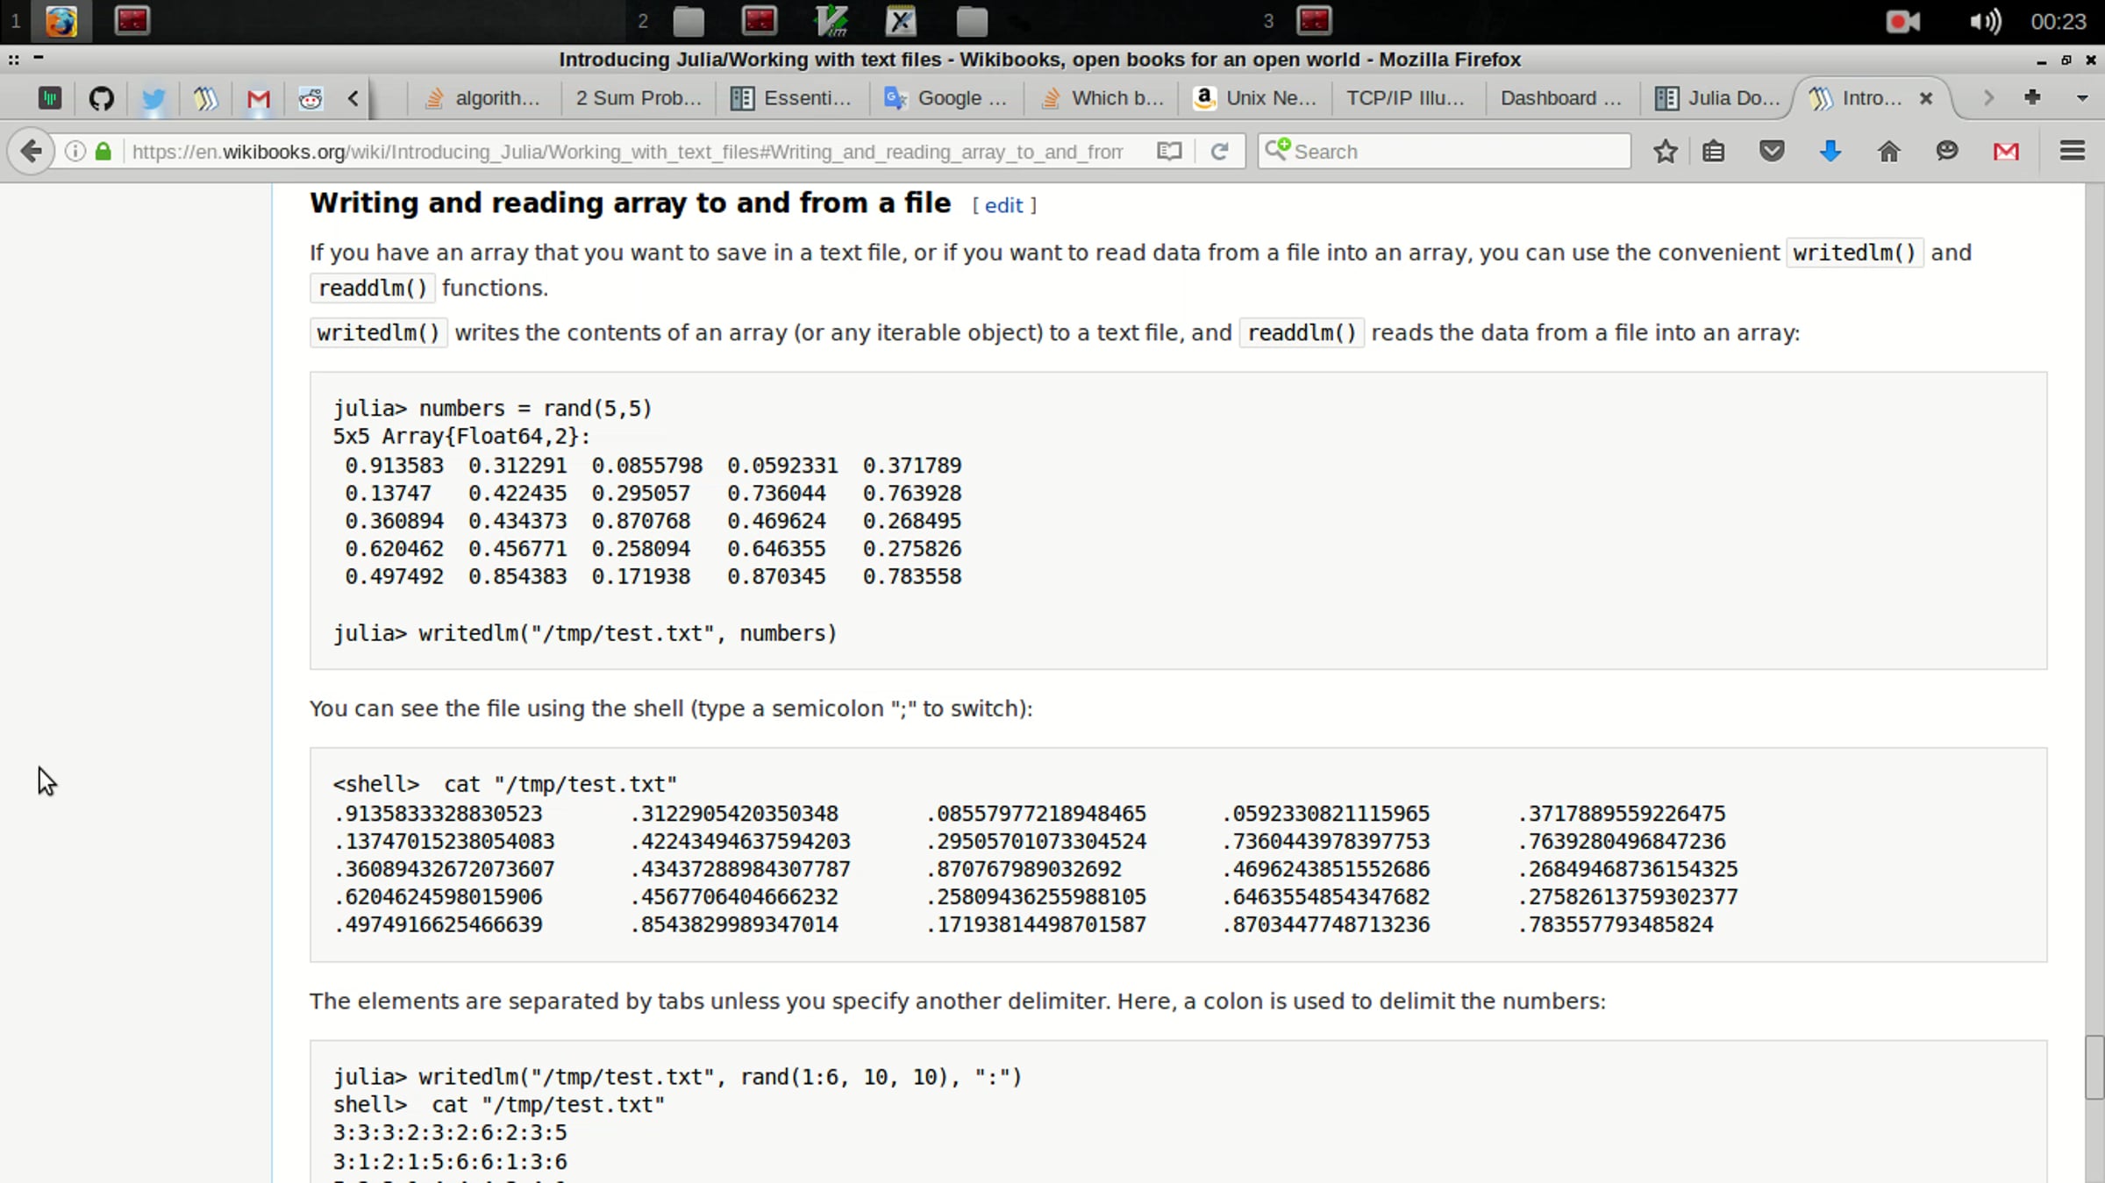Open the Downloads arrow panel
This screenshot has width=2105, height=1183.
(1830, 152)
